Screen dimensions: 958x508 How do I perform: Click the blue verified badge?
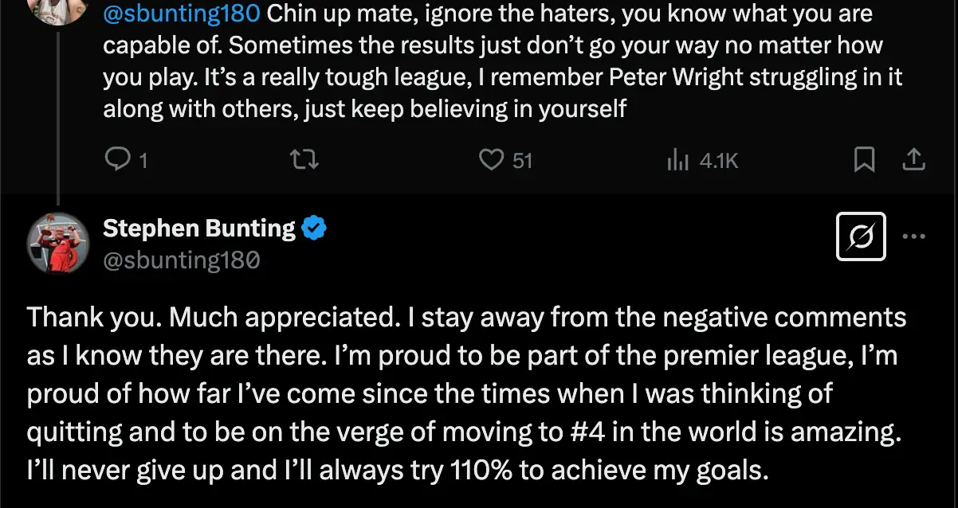(x=313, y=227)
